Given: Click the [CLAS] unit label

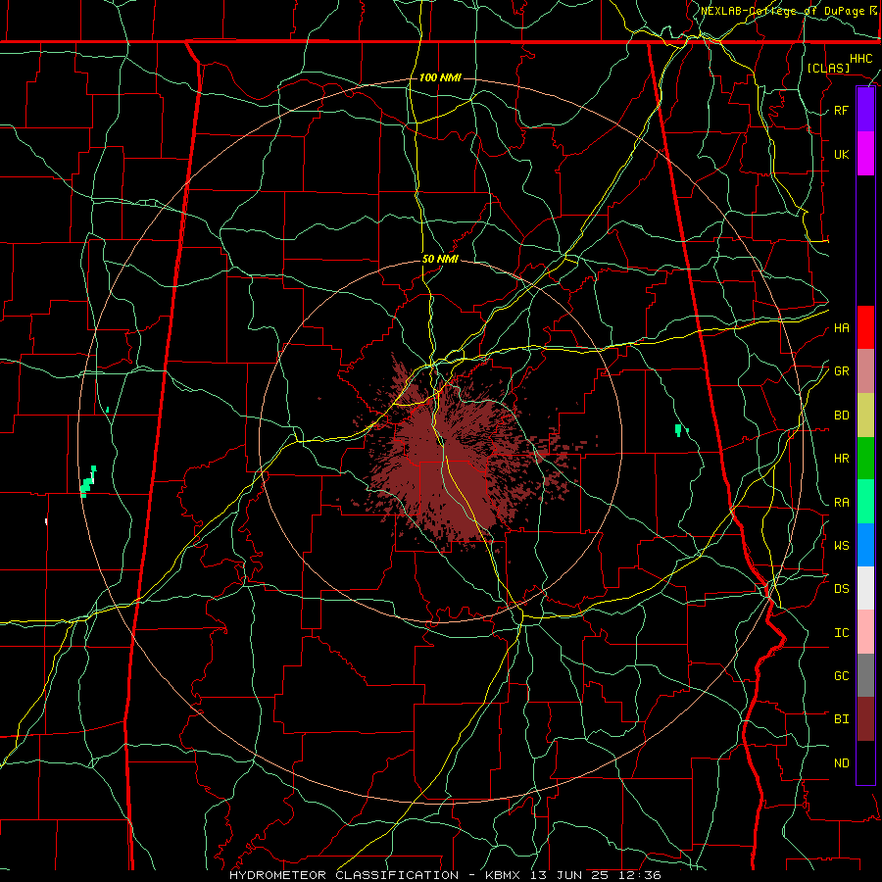Looking at the screenshot, I should point(828,68).
